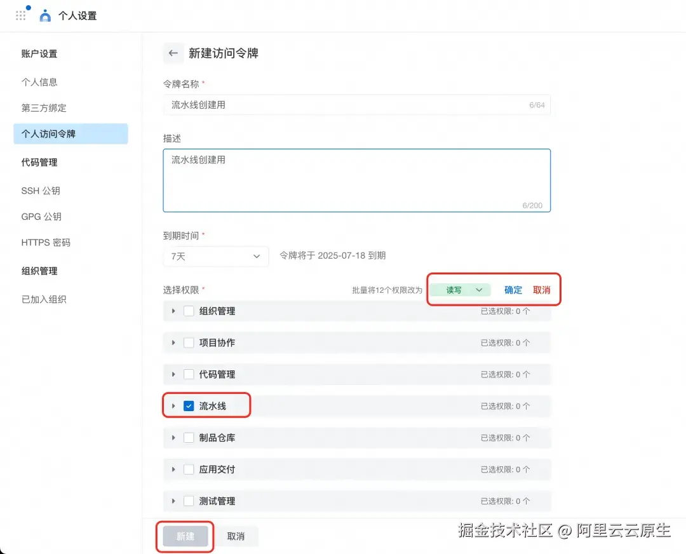Check the 代码管理 permission checkbox

[x=189, y=375]
